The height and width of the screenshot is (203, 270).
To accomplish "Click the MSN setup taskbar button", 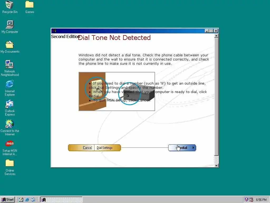I will tap(61, 200).
